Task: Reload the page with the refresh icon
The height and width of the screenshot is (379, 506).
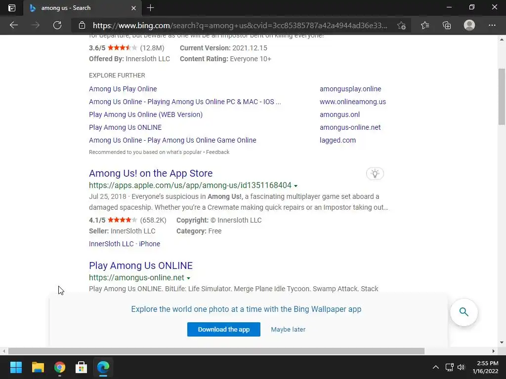Action: pyautogui.click(x=57, y=25)
